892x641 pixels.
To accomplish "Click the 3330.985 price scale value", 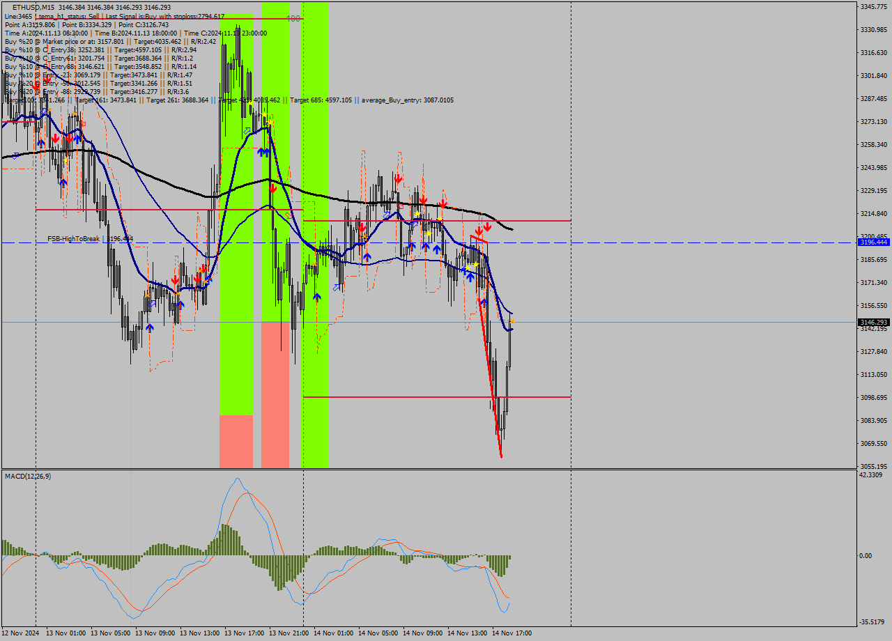I will pos(873,30).
